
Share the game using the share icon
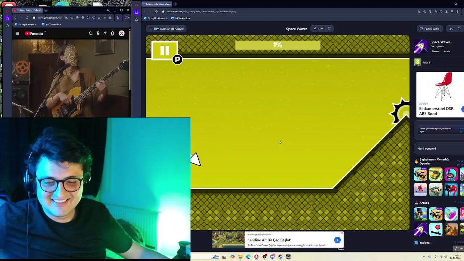click(452, 29)
